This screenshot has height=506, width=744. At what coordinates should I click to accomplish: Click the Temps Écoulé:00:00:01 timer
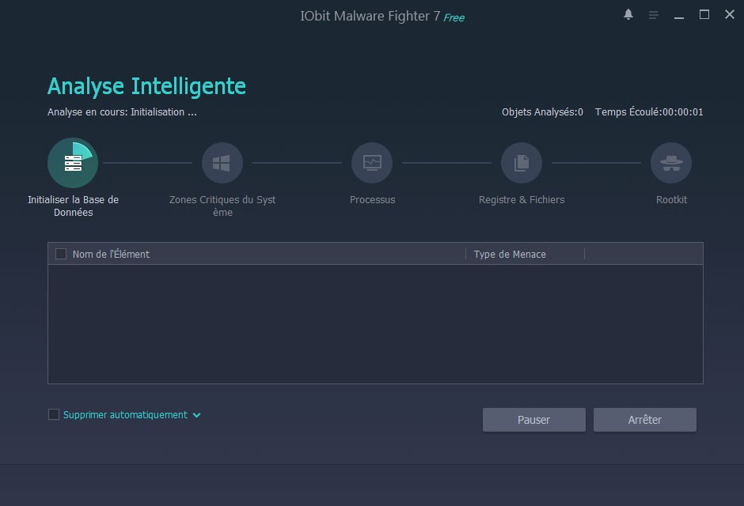click(x=649, y=112)
